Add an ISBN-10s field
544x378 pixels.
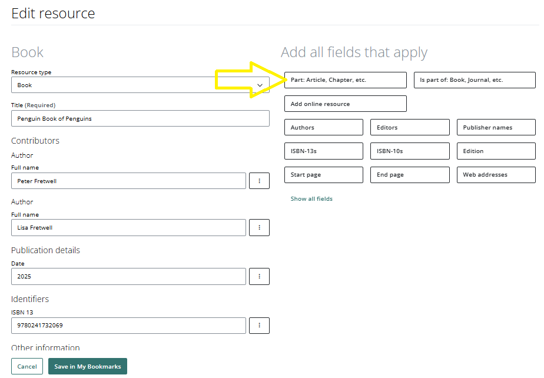tap(410, 151)
